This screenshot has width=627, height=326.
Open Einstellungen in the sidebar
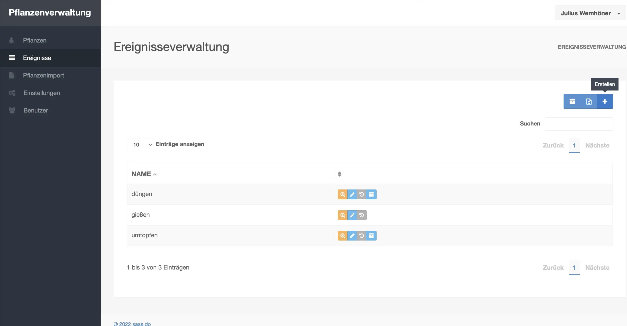(x=41, y=93)
